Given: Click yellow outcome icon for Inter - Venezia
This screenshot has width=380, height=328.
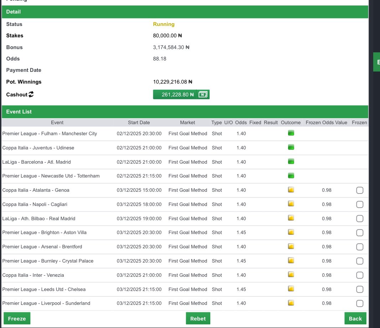Looking at the screenshot, I should (291, 274).
